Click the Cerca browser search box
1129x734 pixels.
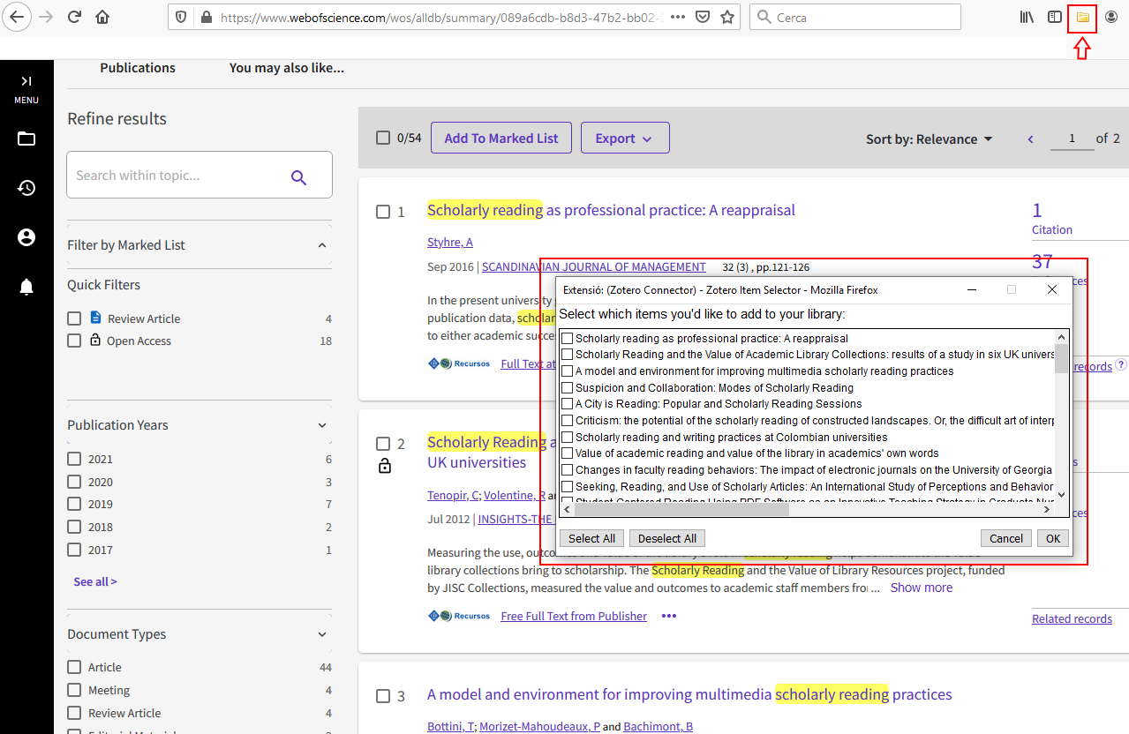[x=855, y=17]
